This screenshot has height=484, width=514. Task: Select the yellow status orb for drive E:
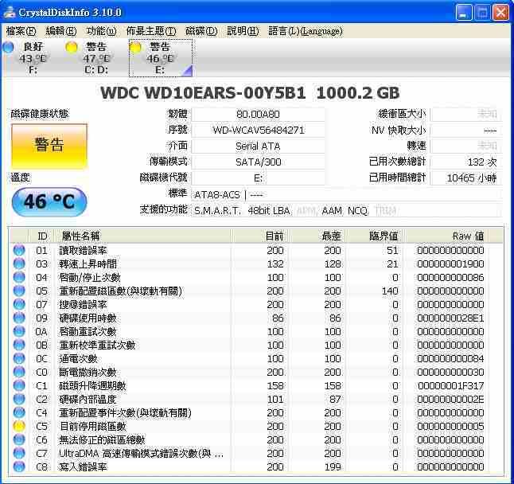tap(135, 47)
